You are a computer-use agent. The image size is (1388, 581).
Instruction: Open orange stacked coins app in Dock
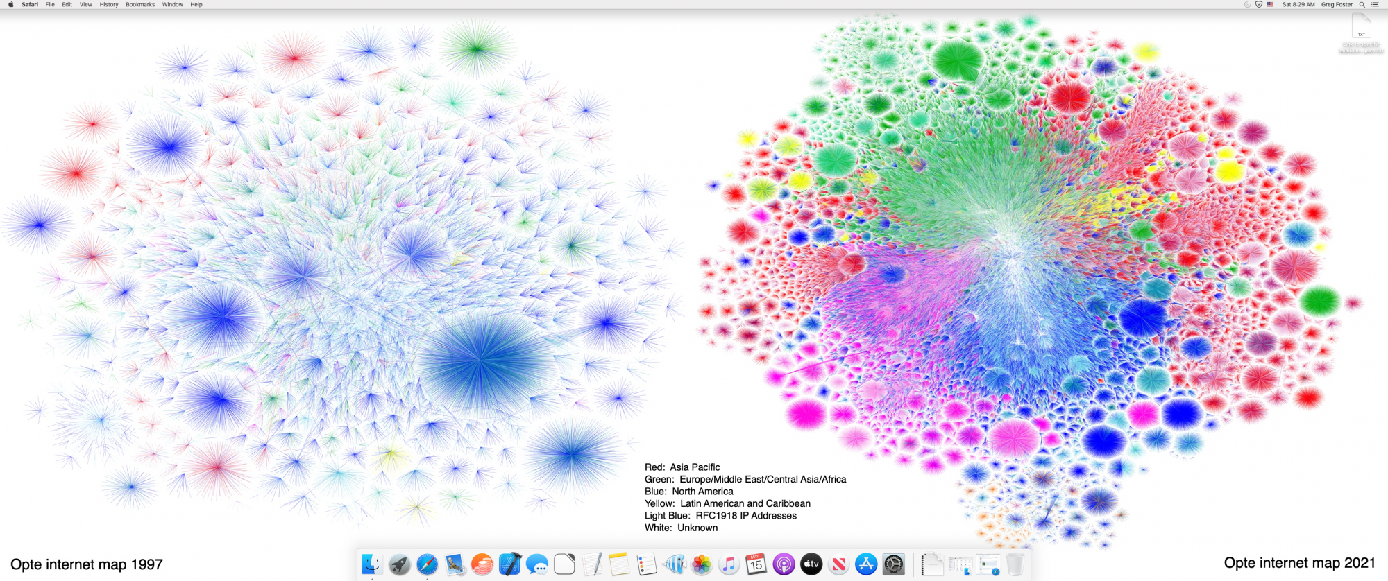[482, 564]
